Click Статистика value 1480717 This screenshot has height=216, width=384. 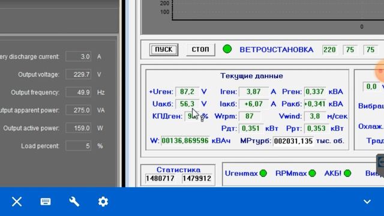[160, 179]
